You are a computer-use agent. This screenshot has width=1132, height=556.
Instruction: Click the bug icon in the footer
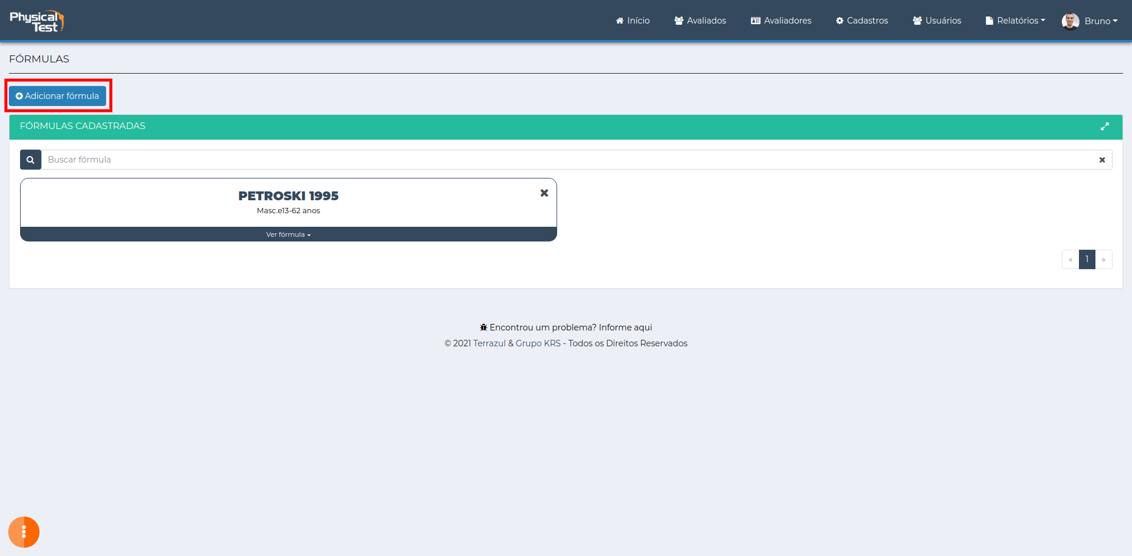coord(483,327)
